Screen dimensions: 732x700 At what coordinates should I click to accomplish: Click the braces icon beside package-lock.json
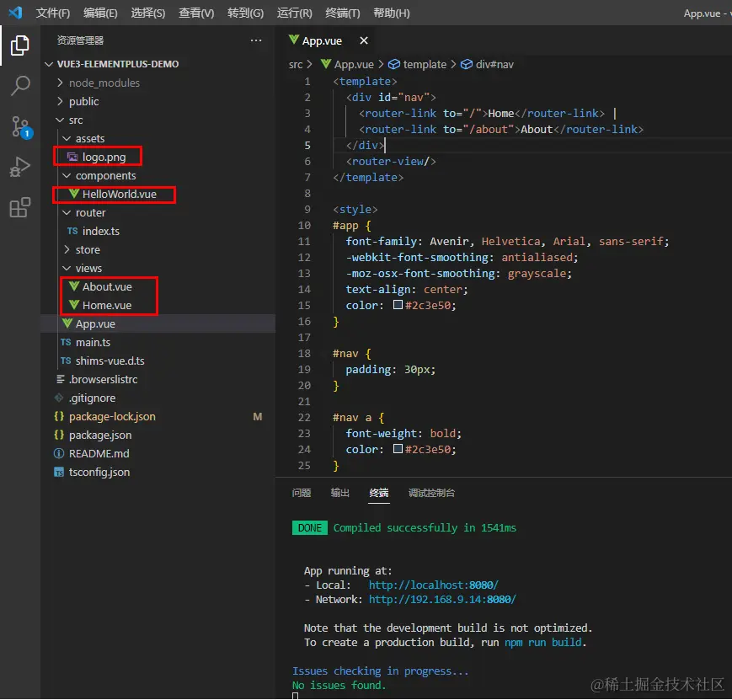(59, 416)
